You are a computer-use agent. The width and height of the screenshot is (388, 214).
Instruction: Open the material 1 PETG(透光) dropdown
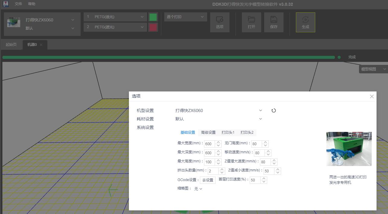click(x=115, y=17)
